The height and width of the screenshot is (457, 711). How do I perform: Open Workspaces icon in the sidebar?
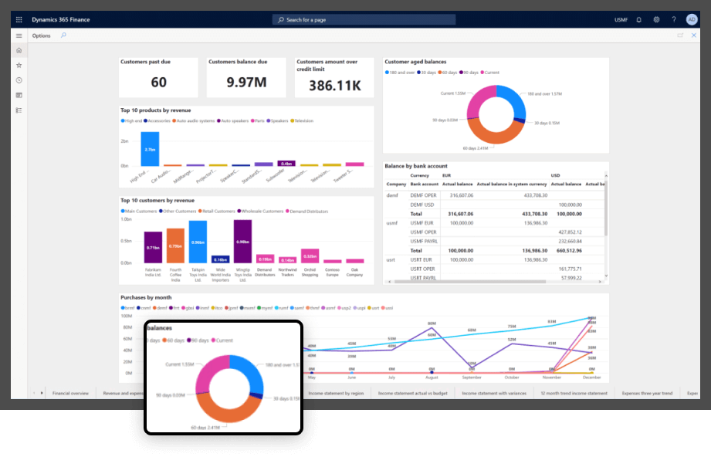[19, 95]
